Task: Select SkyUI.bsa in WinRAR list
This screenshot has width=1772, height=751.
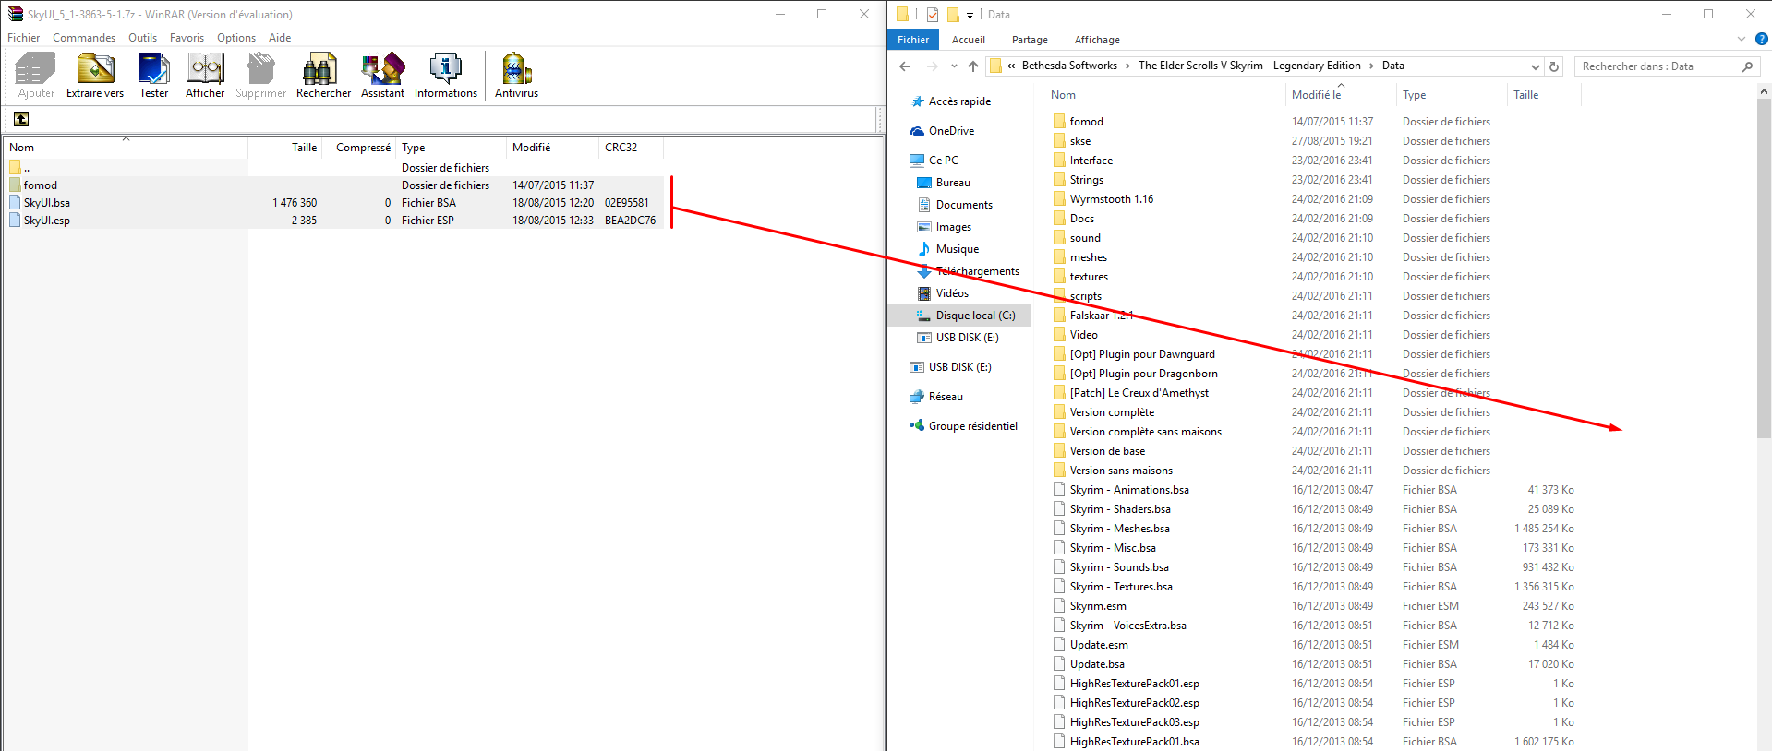Action: click(334, 203)
